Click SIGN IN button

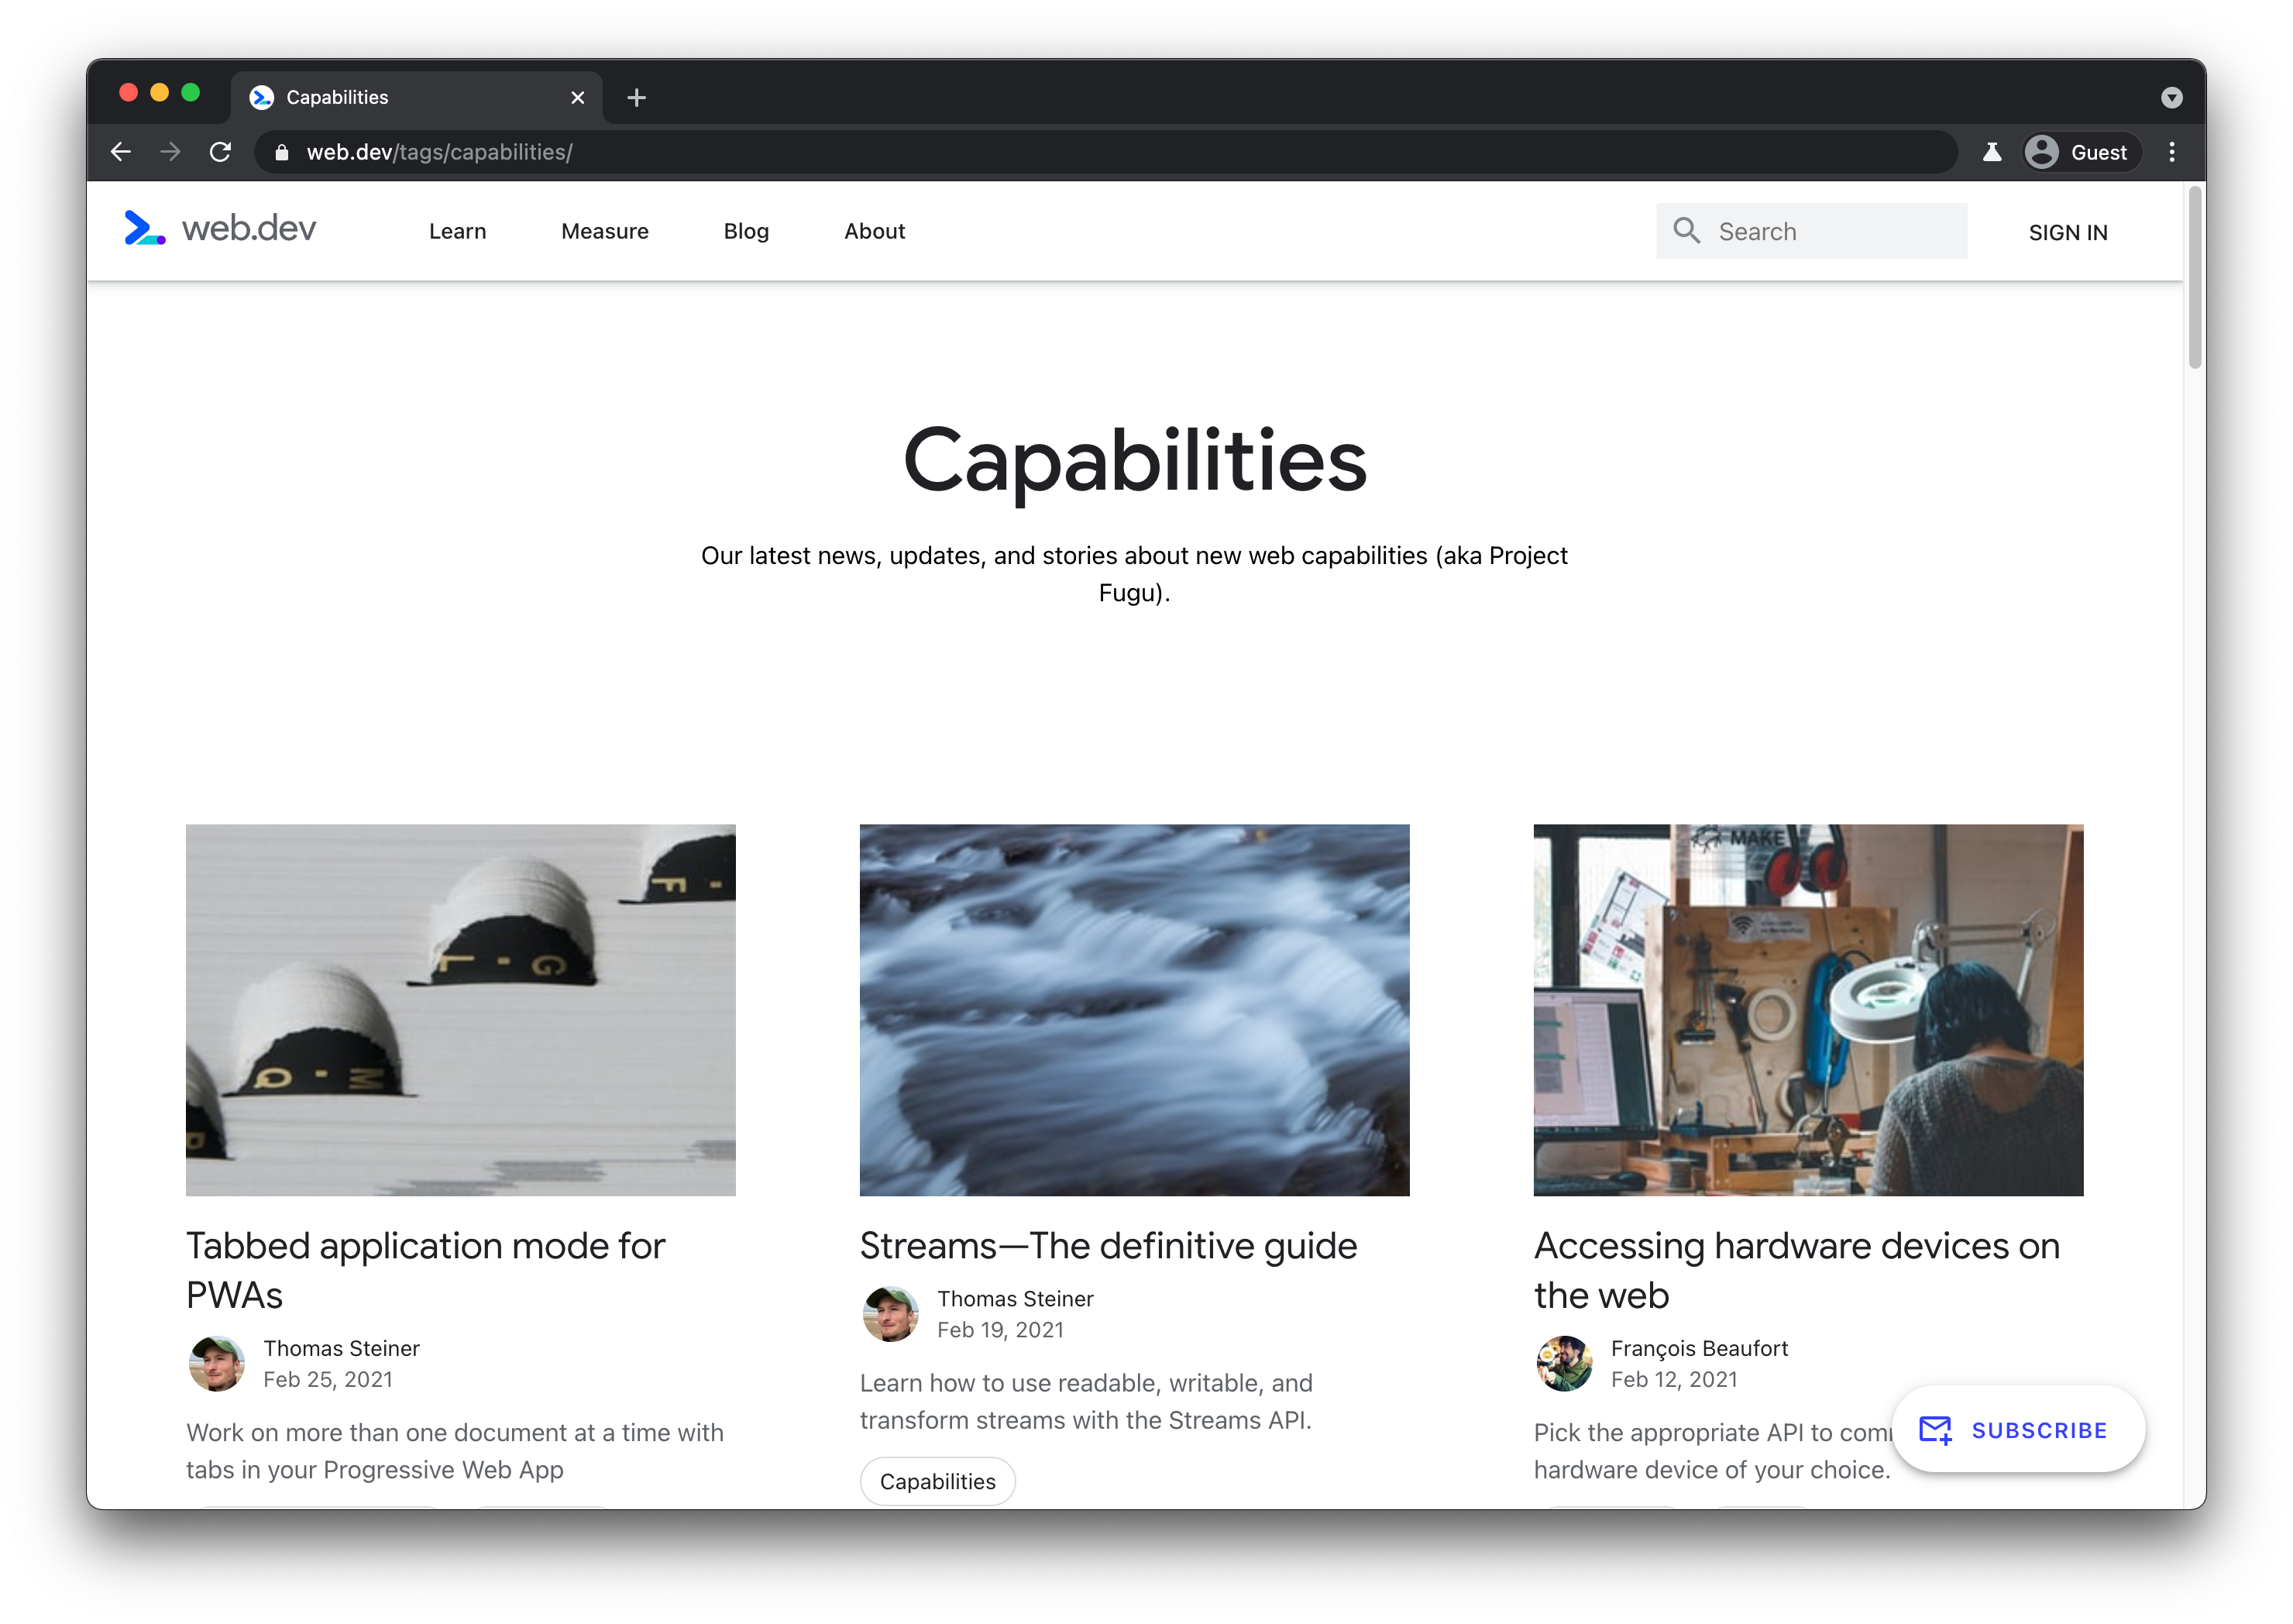(x=2070, y=230)
